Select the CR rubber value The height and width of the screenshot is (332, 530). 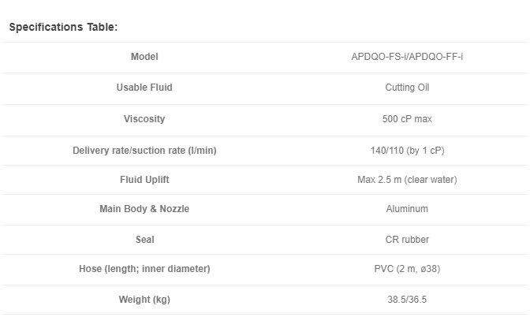pyautogui.click(x=407, y=240)
